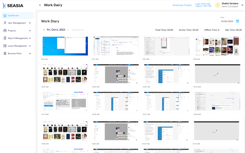Go back using the arrow beside Work Dairy
Image resolution: width=245 pixels, height=153 pixels.
[x=40, y=5]
